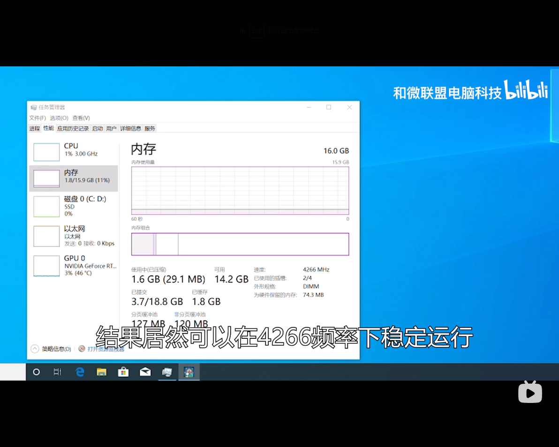Image resolution: width=559 pixels, height=447 pixels.
Task: Open the 选项(O) menu
Action: (x=59, y=118)
